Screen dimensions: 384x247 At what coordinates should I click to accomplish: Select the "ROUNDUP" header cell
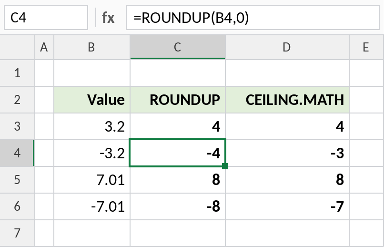coord(178,100)
